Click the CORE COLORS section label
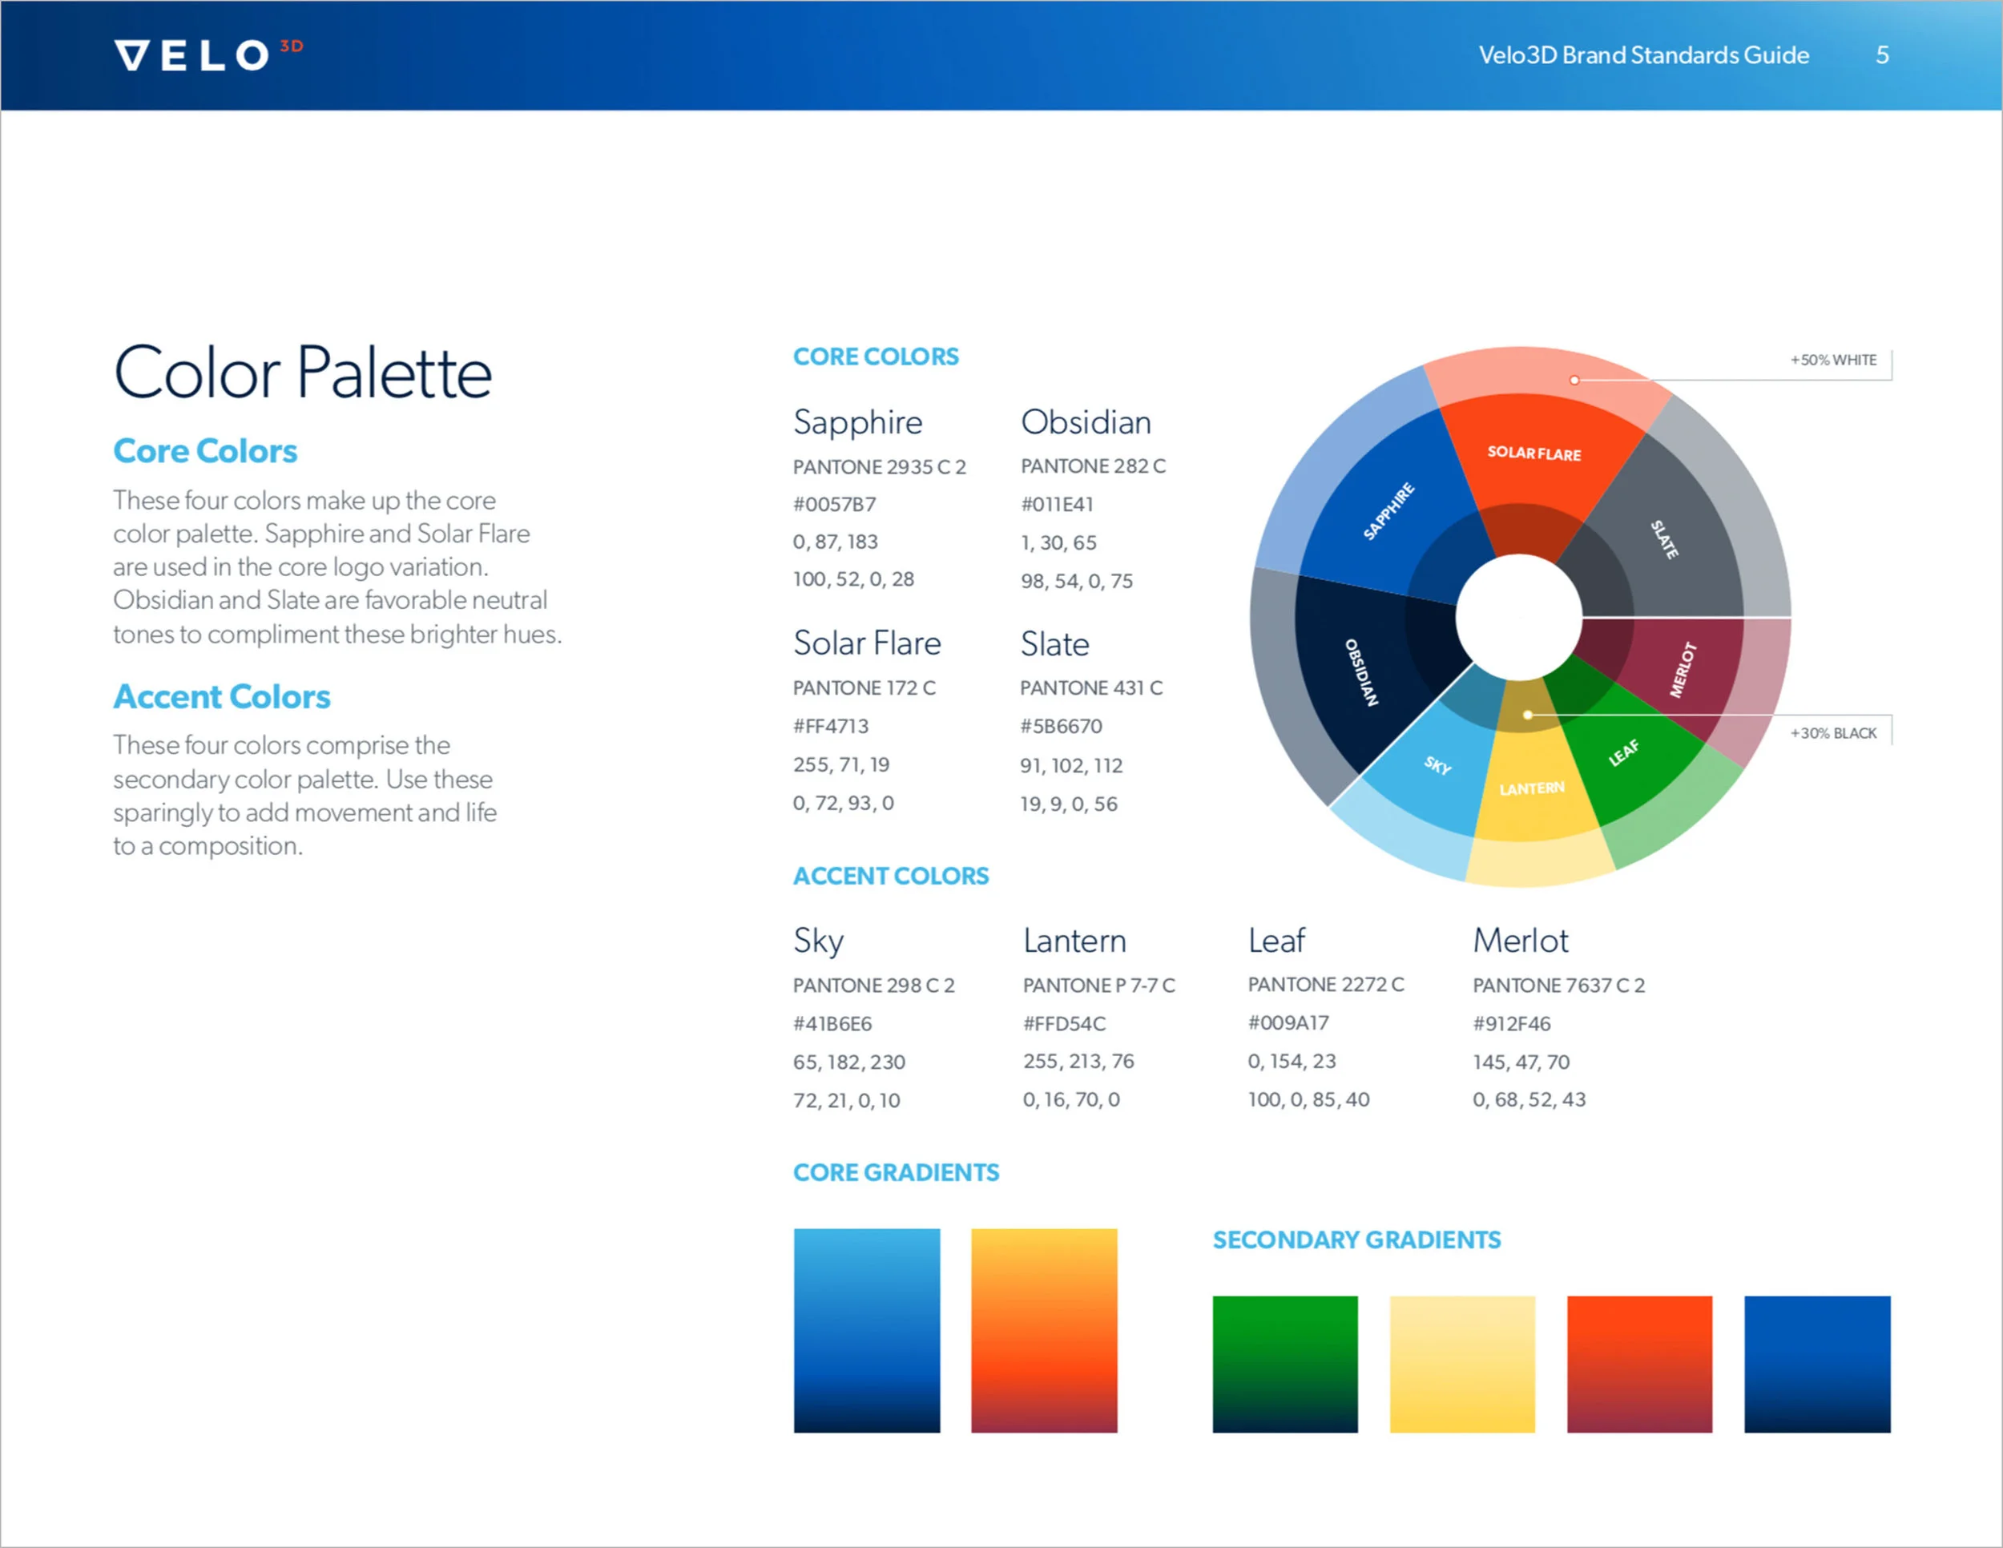The height and width of the screenshot is (1548, 2003). (876, 357)
